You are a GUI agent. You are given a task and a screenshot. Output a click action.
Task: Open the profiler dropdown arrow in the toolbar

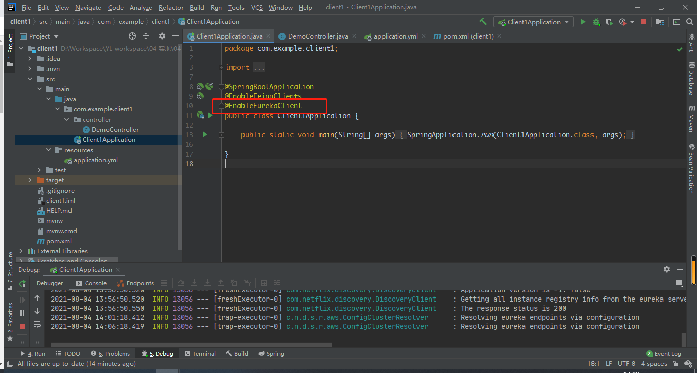point(632,22)
